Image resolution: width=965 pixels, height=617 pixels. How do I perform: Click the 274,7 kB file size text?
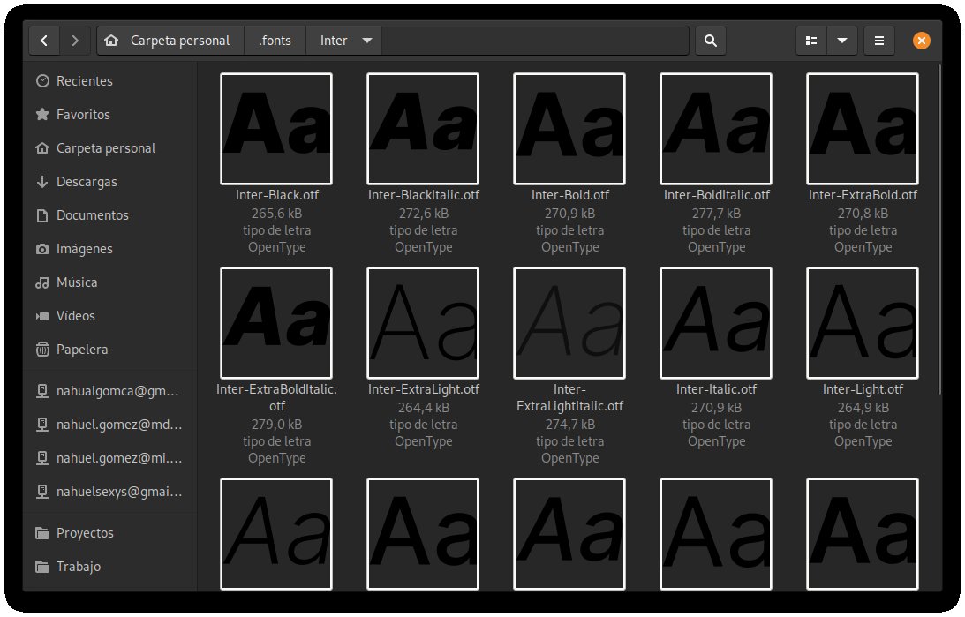click(x=569, y=425)
